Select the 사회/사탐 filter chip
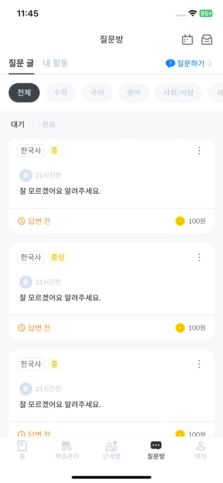This screenshot has height=483, width=223. 179,93
